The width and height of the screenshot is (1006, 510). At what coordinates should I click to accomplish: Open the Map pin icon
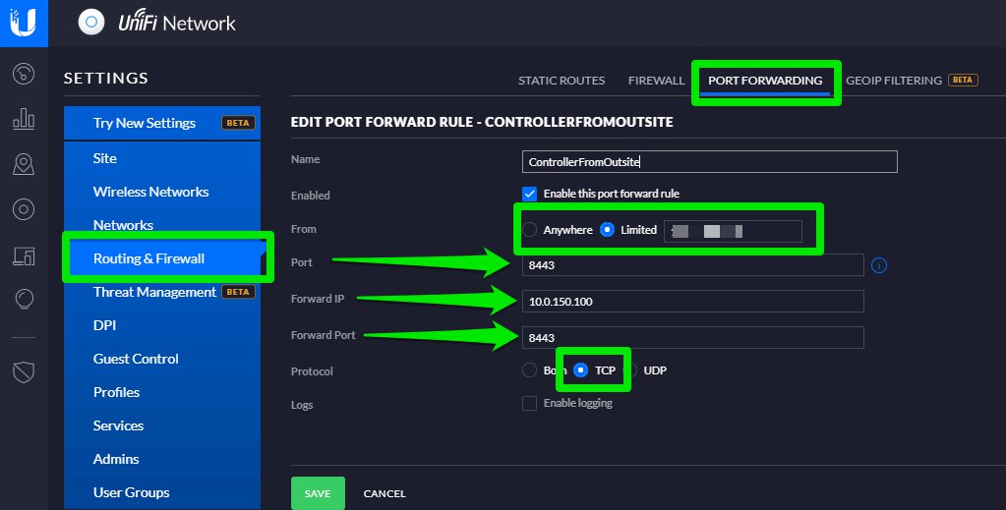pos(24,164)
